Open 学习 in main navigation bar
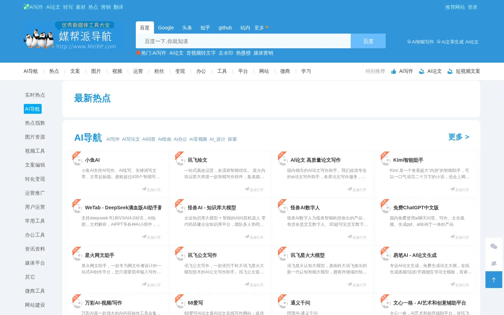 tap(306, 71)
